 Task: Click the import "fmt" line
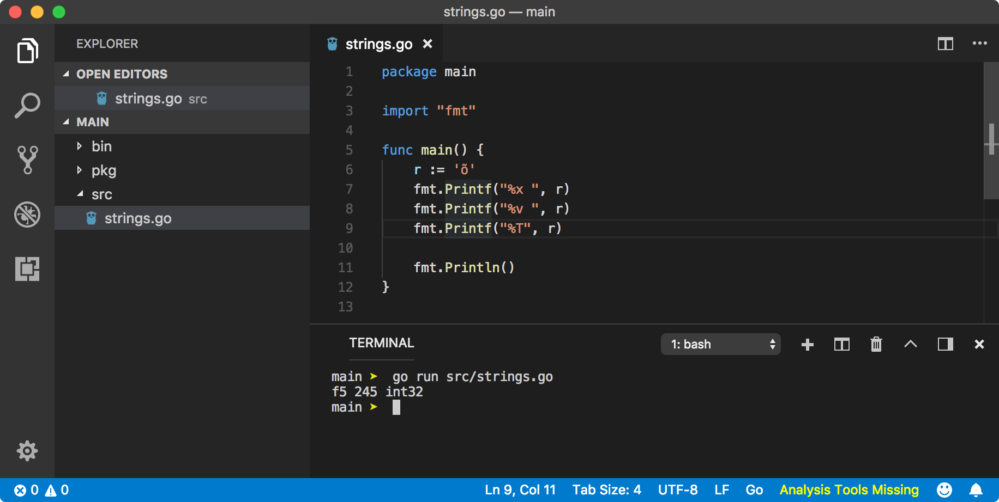tap(429, 111)
